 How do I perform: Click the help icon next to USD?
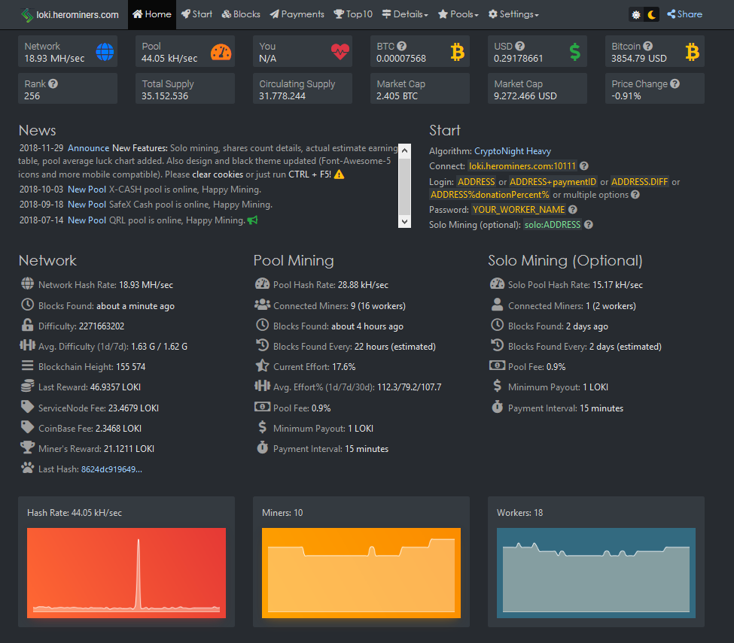[519, 47]
